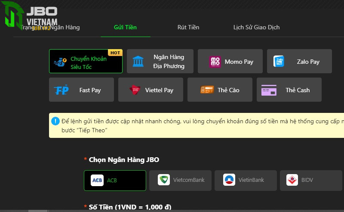Select ACB bank option
Image resolution: width=344 pixels, height=212 pixels.
115,181
